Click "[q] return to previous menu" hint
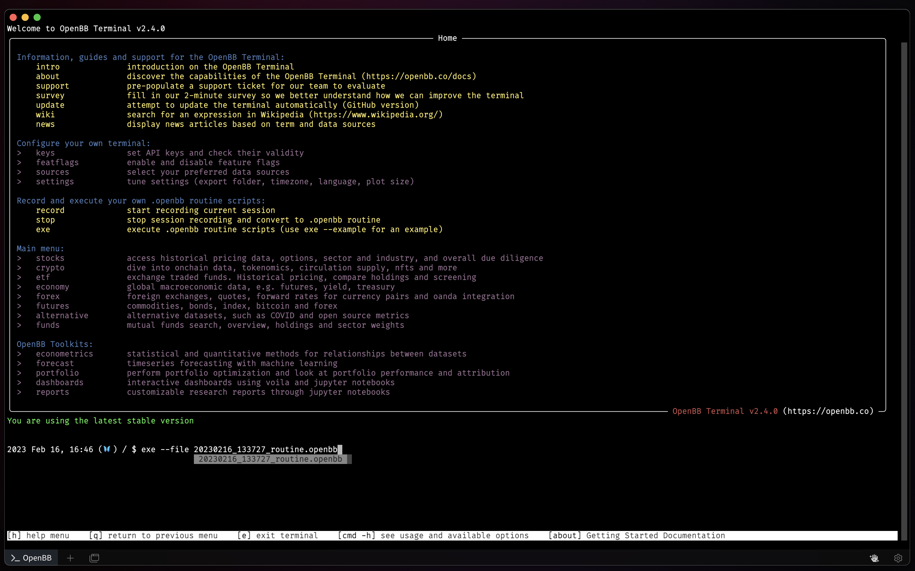Viewport: 915px width, 571px height. (153, 535)
